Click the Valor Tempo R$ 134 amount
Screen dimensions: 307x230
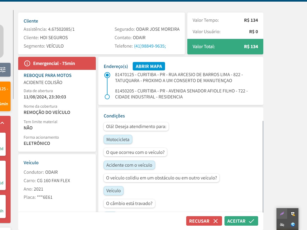251,20
